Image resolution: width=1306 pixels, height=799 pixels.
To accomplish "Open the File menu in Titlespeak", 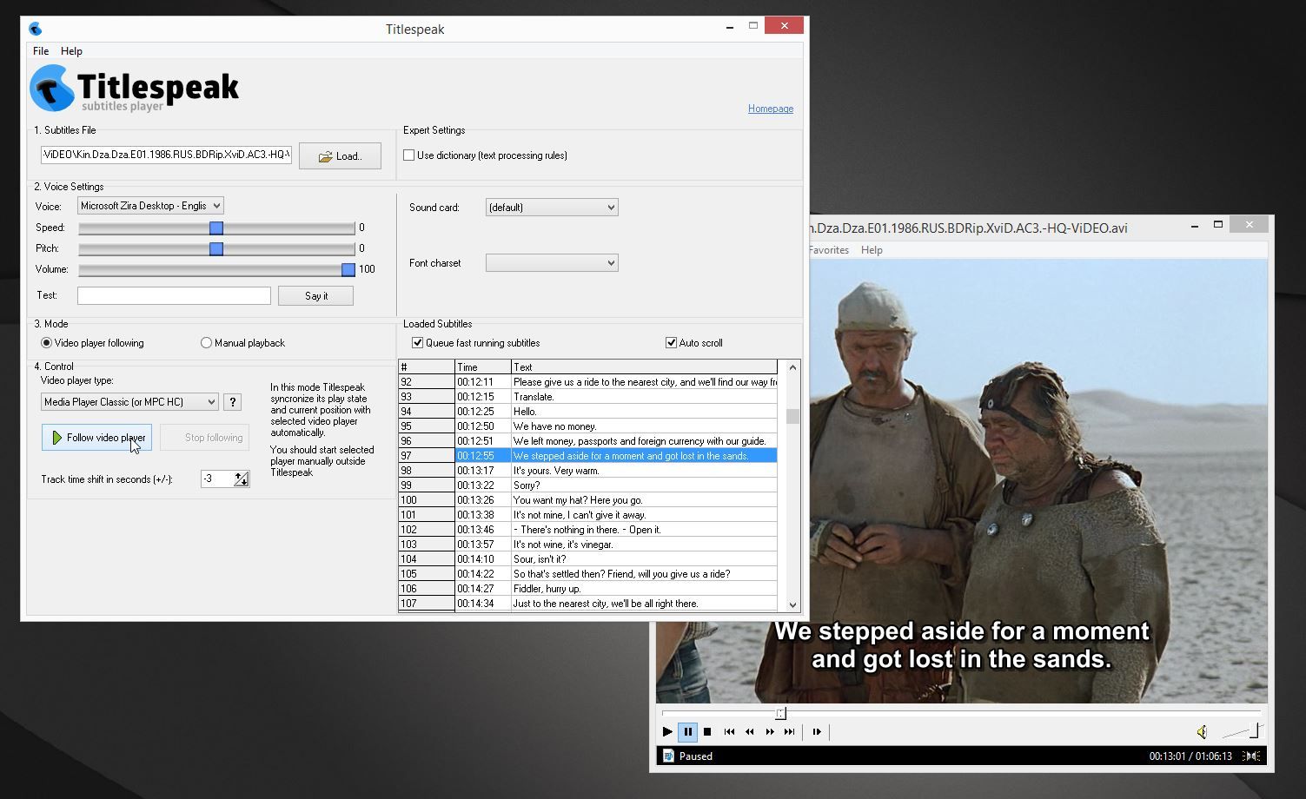I will point(41,51).
